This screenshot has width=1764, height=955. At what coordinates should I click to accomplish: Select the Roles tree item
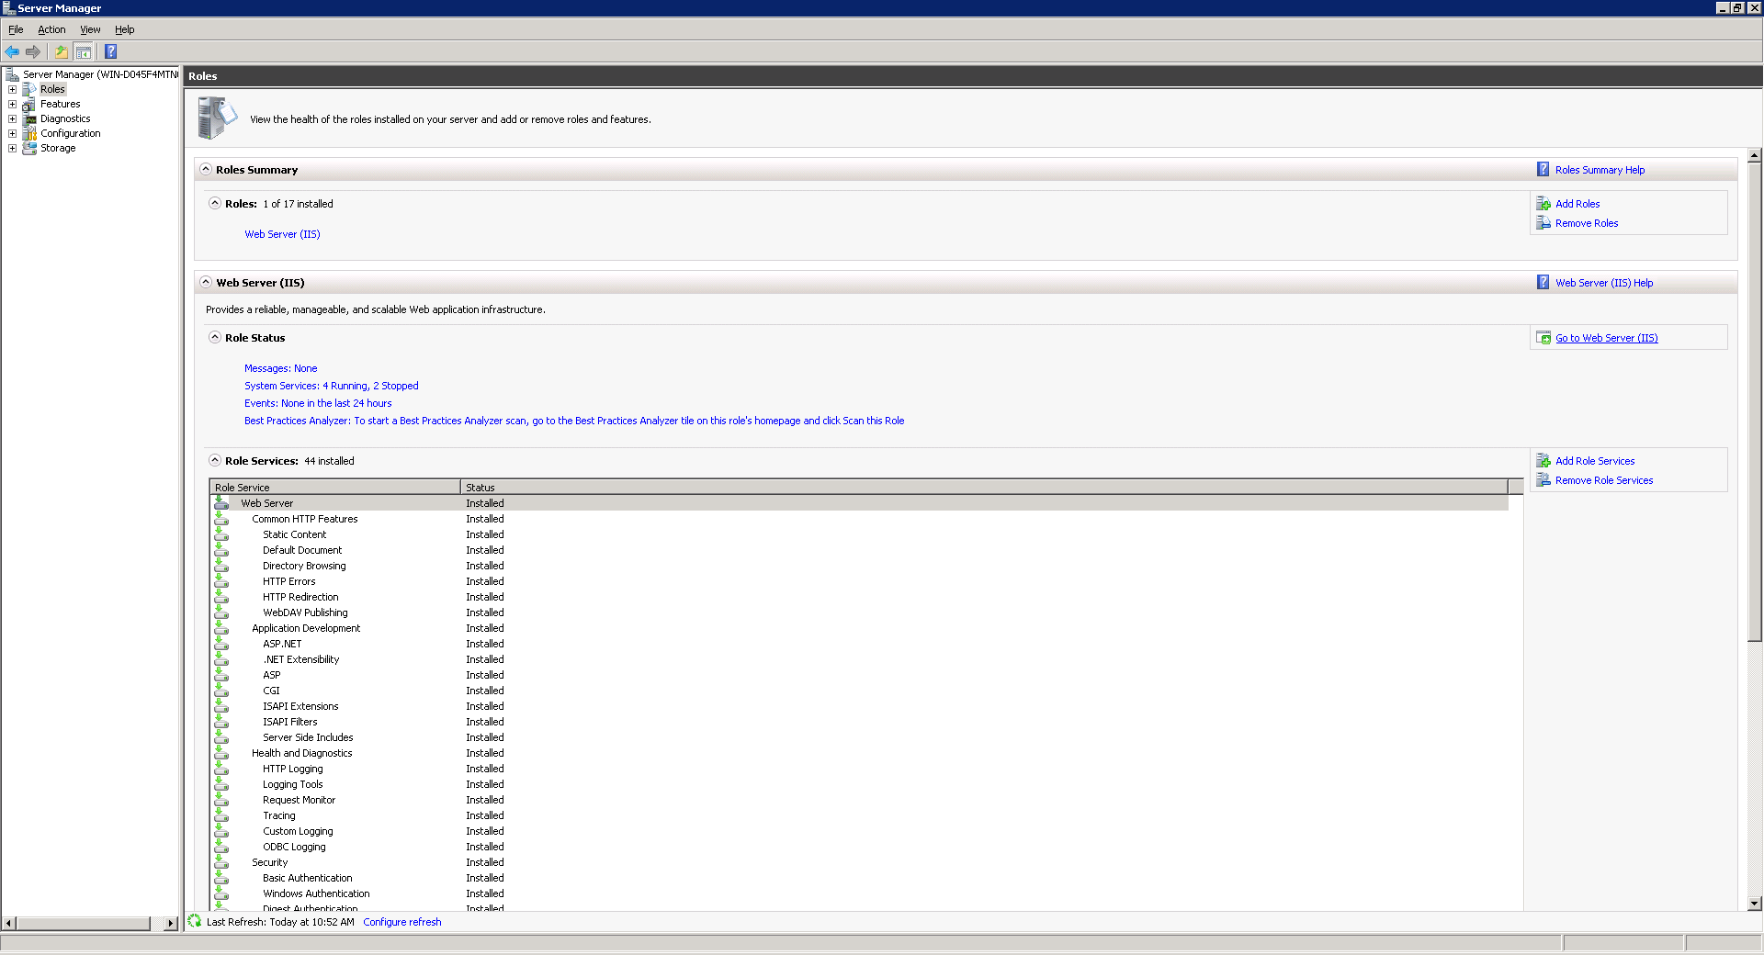point(52,89)
